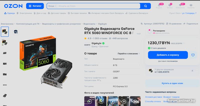Add product to comparison
200x106 pixels.
(x=174, y=24)
